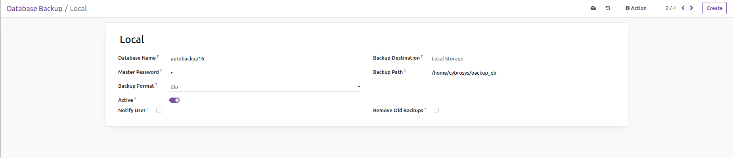Click the 2 / 4 pager counter
733x158 pixels.
click(x=670, y=8)
